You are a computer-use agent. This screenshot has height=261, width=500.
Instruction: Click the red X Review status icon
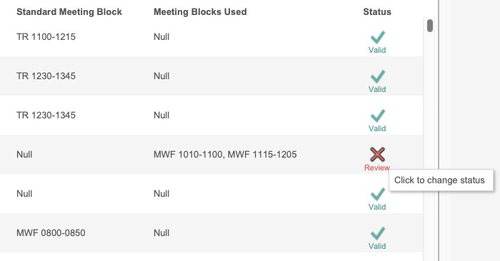378,154
